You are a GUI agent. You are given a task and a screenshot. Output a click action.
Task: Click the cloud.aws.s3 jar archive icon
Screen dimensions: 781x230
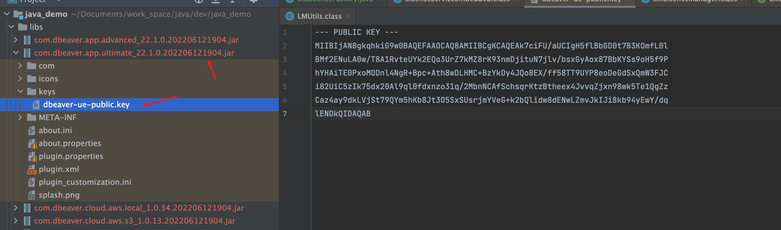pos(27,221)
